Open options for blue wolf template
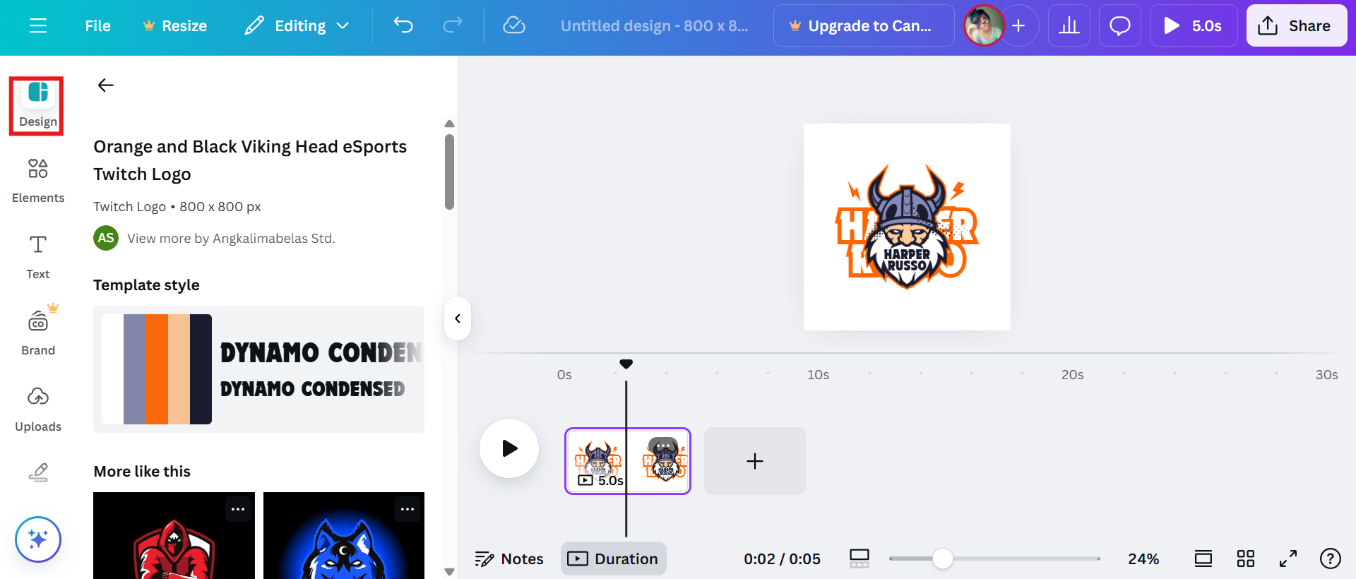Viewport: 1356px width, 579px height. coord(408,509)
